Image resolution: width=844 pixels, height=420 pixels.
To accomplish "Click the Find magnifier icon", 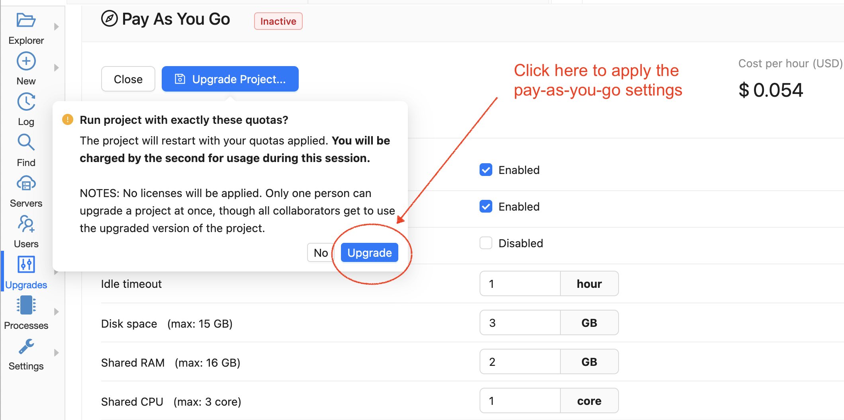I will 26,143.
